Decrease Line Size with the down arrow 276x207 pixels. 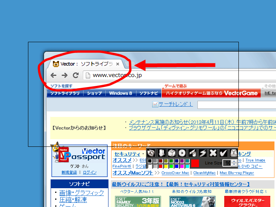point(234,164)
